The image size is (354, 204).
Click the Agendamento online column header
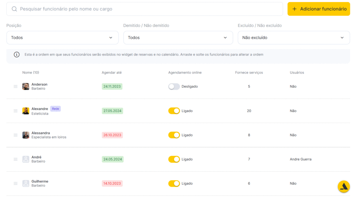click(x=185, y=72)
